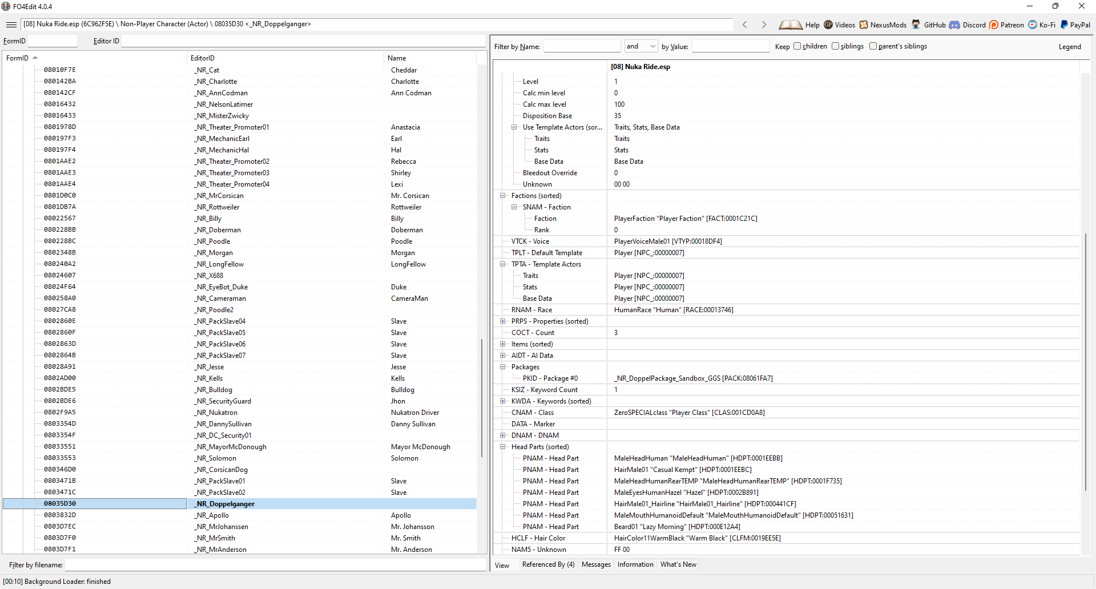Image resolution: width=1096 pixels, height=589 pixels.
Task: Switch to the View tab
Action: tap(502, 565)
